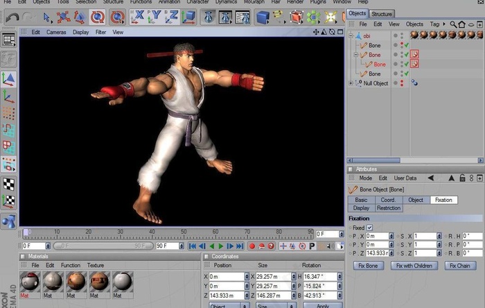Open the Array modeling objects icon
485x308 pixels.
(313, 17)
